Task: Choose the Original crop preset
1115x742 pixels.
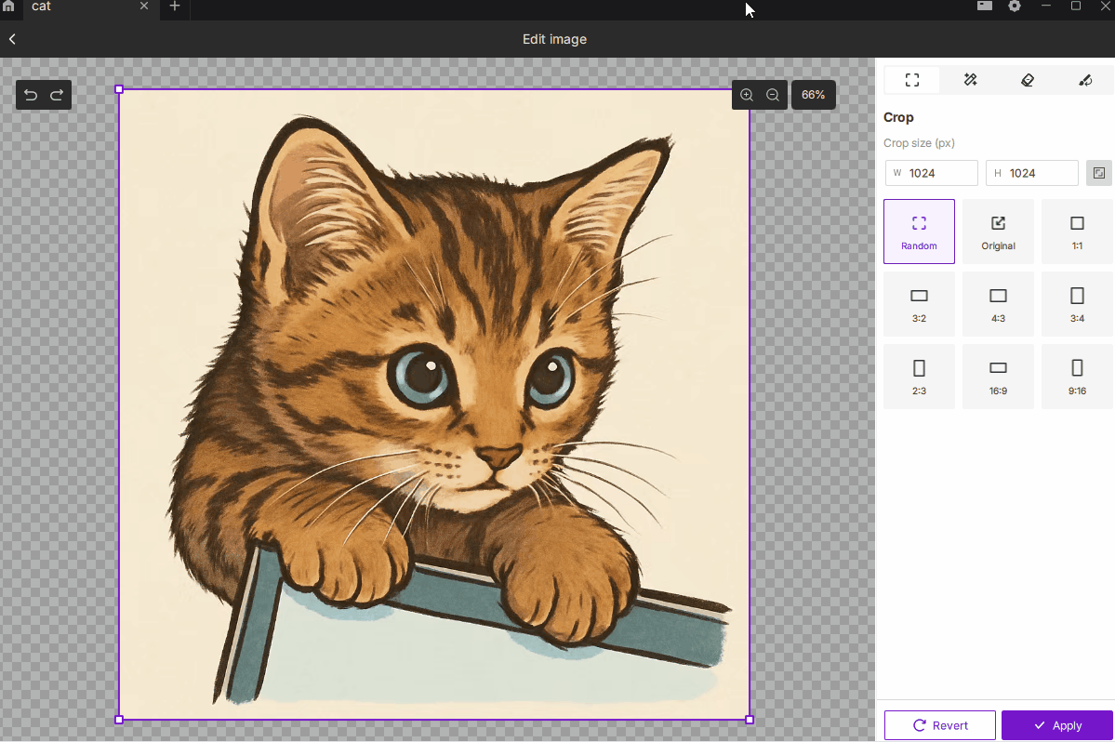Action: (x=998, y=232)
